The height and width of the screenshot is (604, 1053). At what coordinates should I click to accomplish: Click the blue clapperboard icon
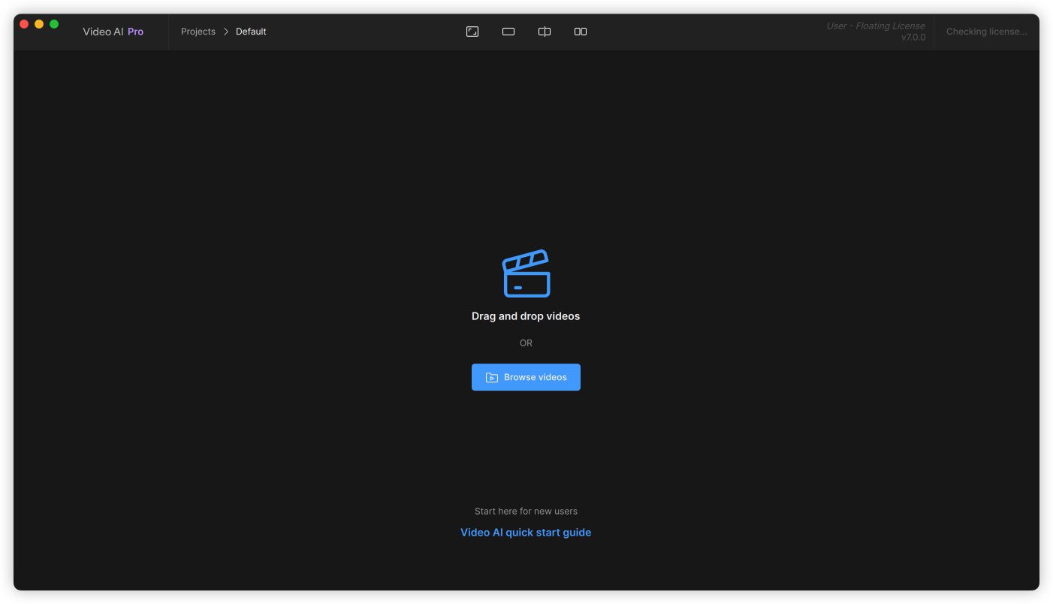coord(526,273)
